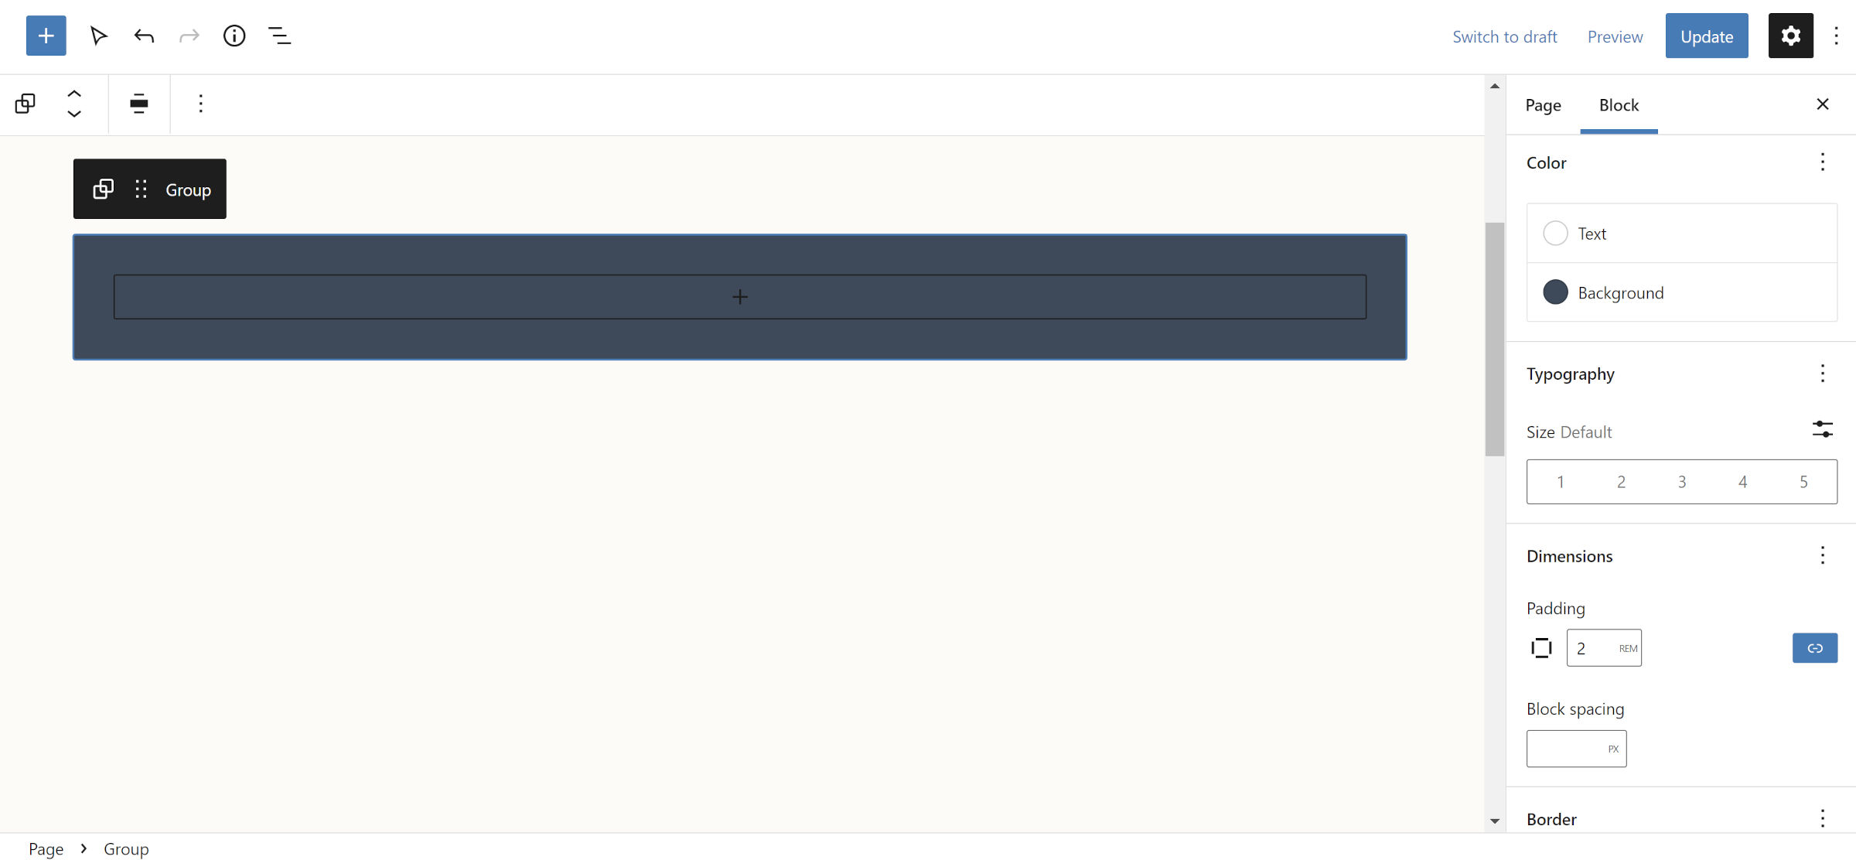
Task: Click the Preview button
Action: pyautogui.click(x=1615, y=34)
